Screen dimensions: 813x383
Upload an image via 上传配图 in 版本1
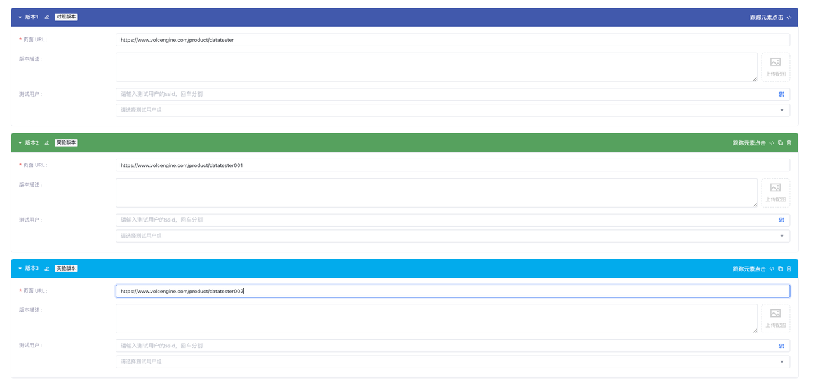coord(776,67)
